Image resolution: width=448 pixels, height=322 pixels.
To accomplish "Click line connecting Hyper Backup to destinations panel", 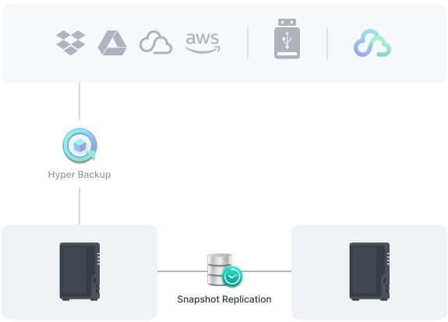I will point(79,101).
